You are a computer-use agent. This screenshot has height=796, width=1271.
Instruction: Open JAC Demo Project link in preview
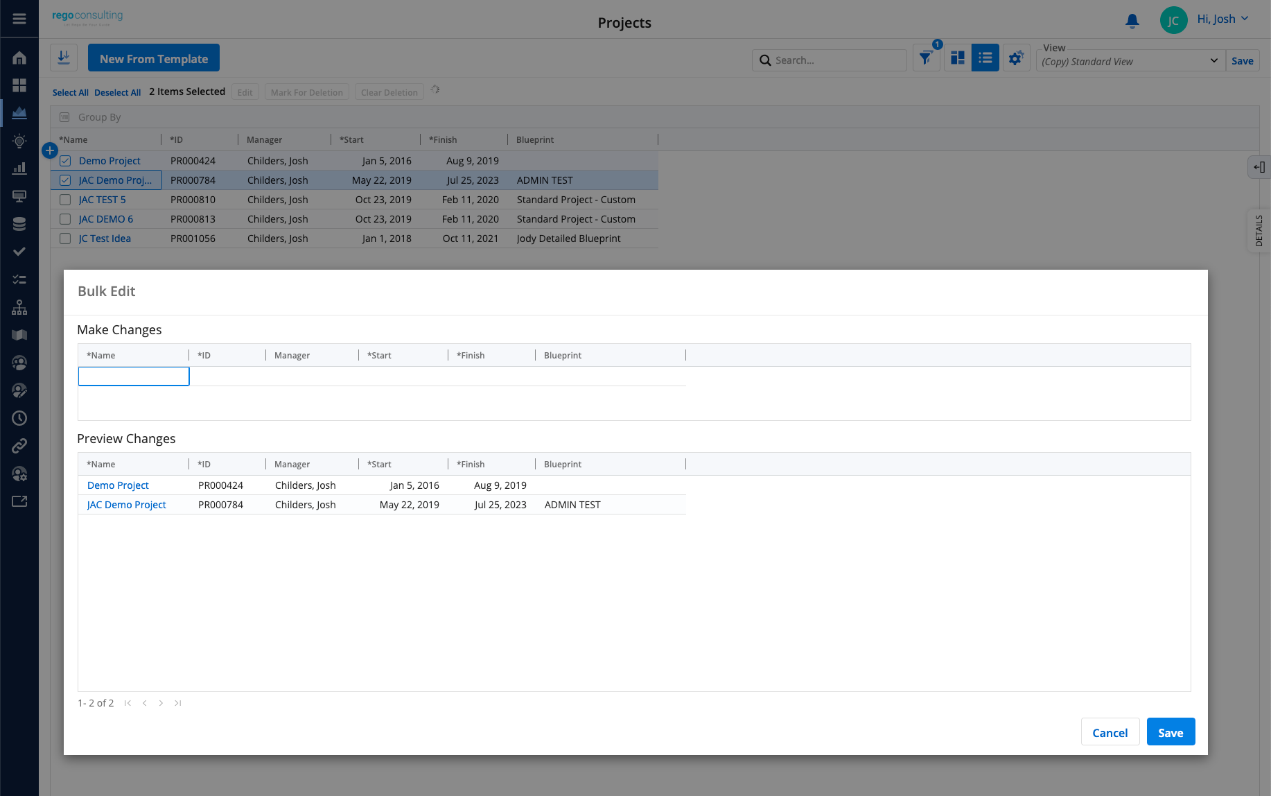pos(127,505)
